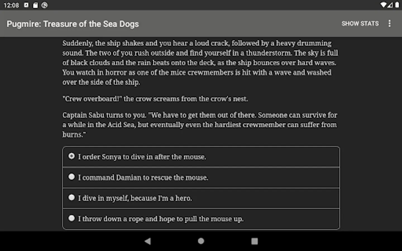
Task: Open recent apps with the square button
Action: tap(254, 241)
